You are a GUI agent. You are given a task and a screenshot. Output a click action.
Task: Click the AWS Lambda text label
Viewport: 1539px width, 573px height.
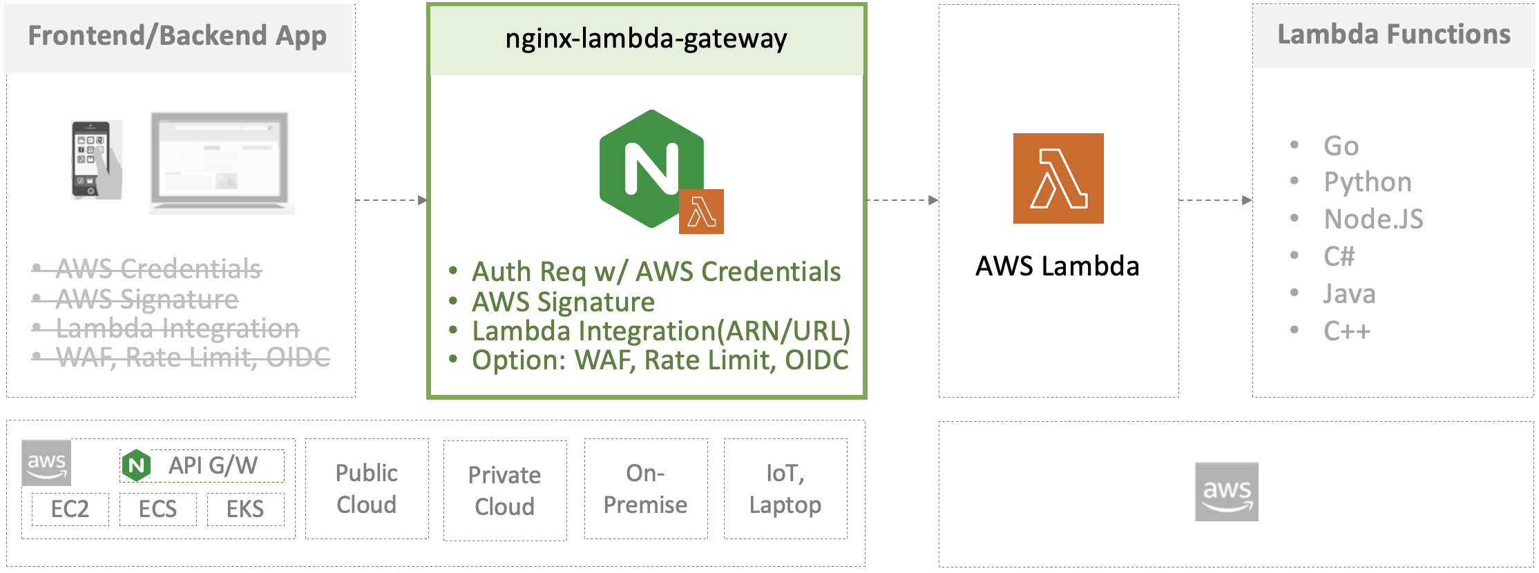pyautogui.click(x=1058, y=266)
